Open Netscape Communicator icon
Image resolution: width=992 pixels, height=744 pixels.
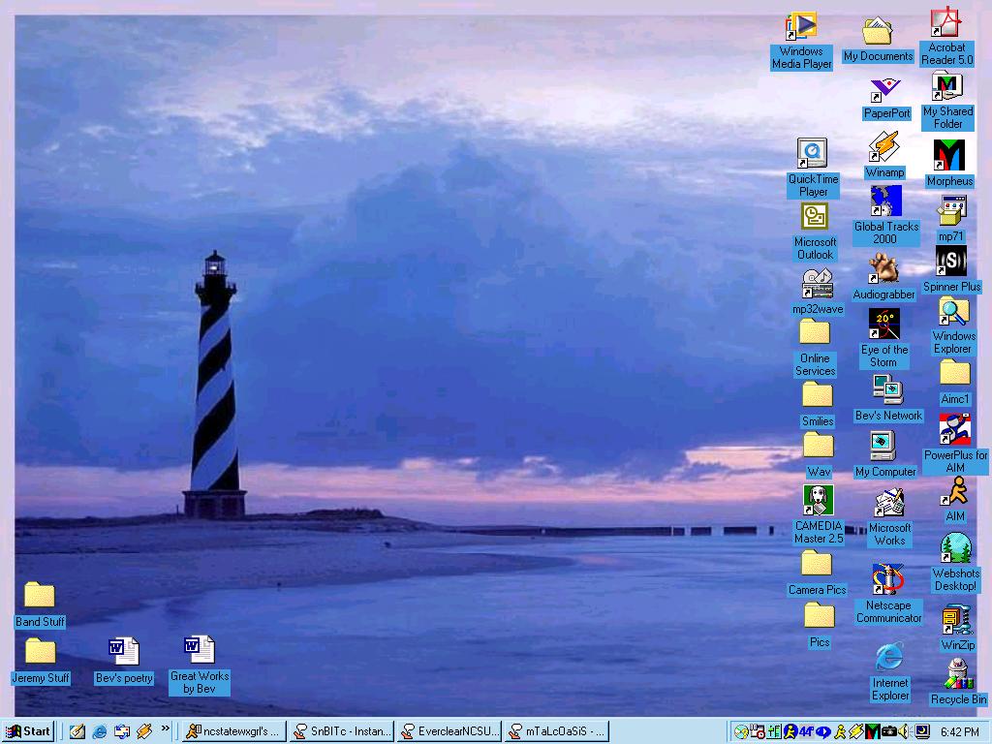pos(888,580)
